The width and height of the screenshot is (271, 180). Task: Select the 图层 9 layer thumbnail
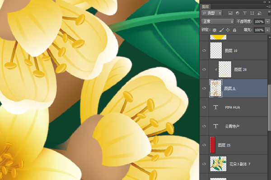tap(216, 88)
